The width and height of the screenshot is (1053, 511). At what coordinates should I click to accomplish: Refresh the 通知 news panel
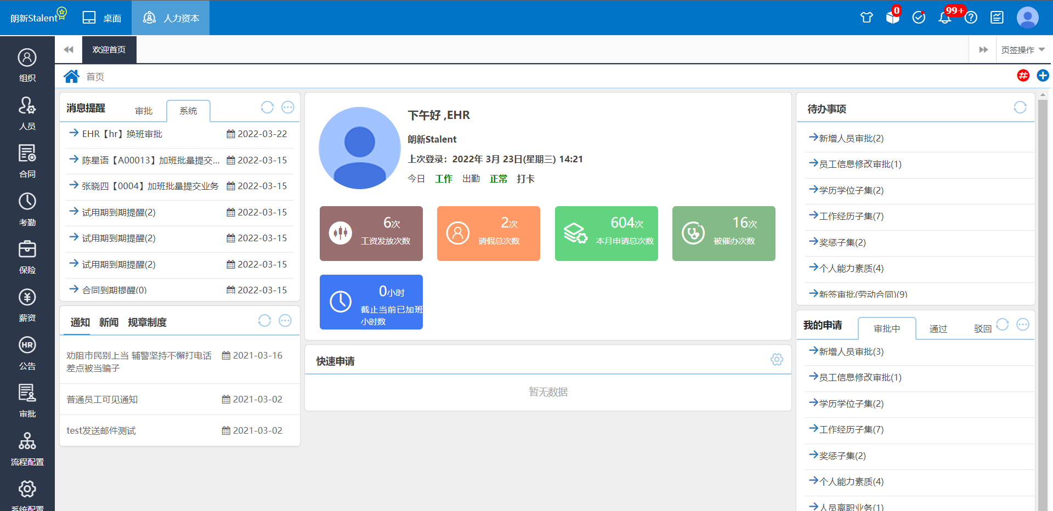(264, 321)
